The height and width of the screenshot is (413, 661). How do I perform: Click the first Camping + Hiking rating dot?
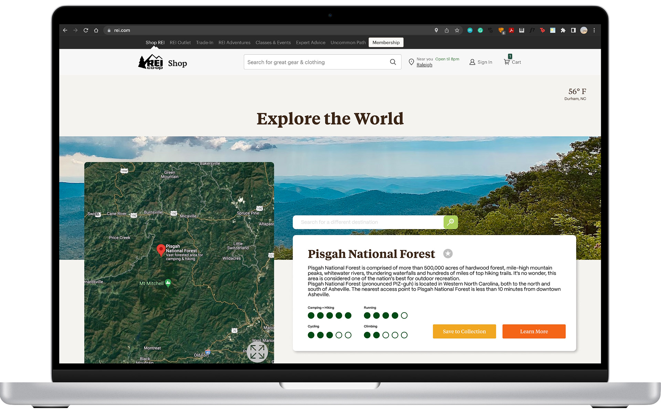311,315
